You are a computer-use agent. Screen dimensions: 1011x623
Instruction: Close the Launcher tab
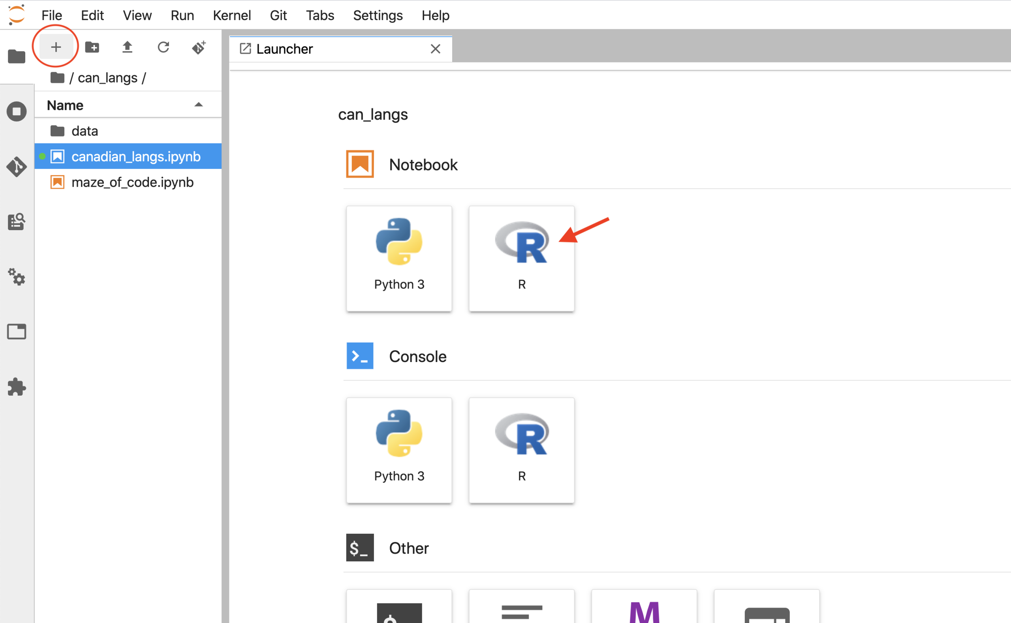[x=435, y=49]
